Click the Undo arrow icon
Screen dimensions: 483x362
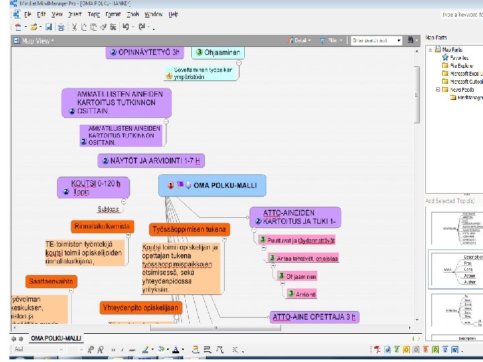[x=125, y=27]
